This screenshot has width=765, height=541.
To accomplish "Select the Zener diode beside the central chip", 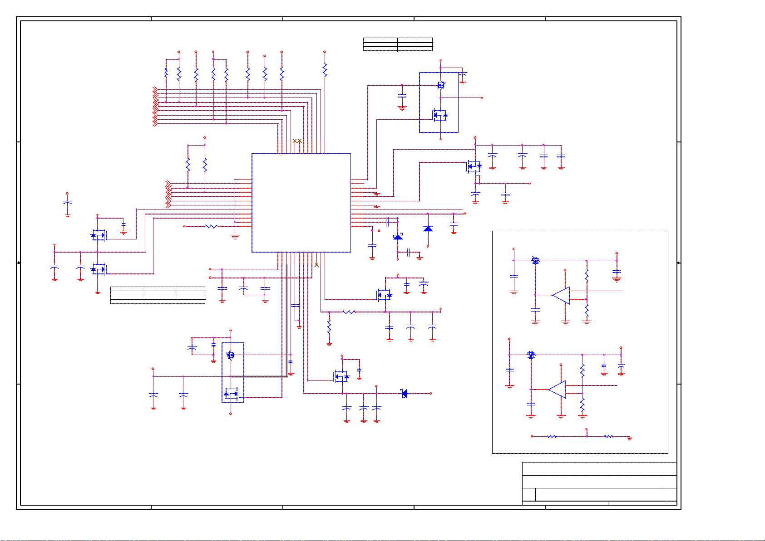I will point(398,236).
